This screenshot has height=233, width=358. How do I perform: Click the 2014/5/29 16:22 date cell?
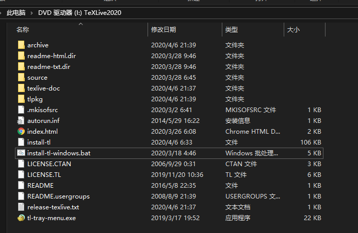175,121
